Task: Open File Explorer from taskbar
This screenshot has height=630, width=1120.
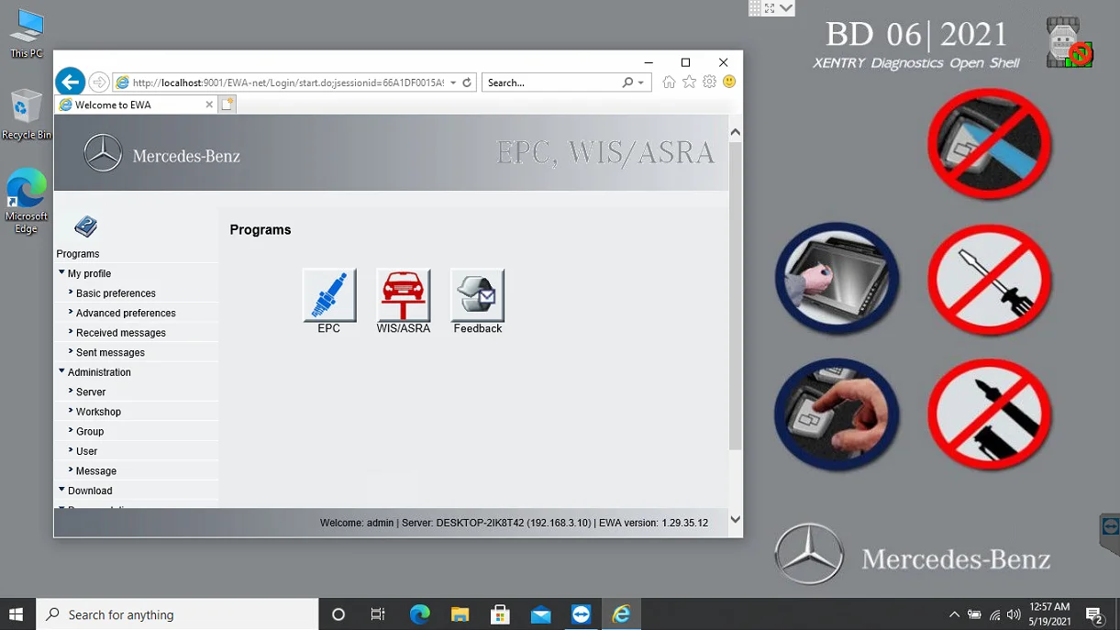Action: (x=460, y=614)
